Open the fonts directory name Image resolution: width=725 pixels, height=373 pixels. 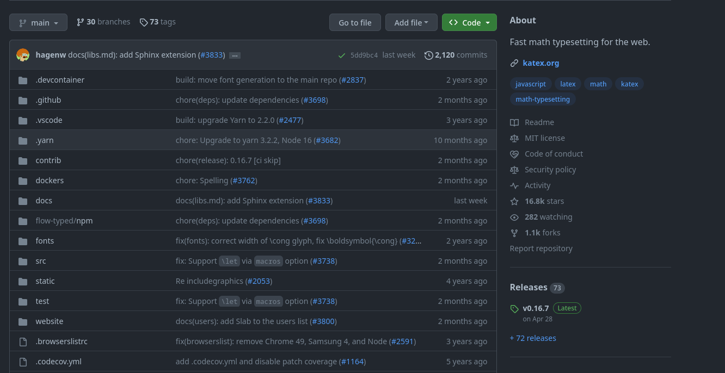click(x=45, y=241)
